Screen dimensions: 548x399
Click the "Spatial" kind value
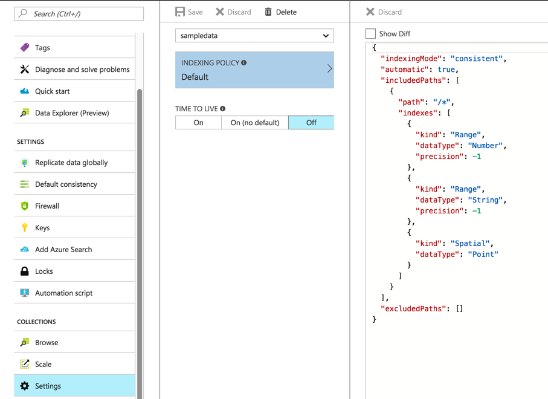(470, 244)
